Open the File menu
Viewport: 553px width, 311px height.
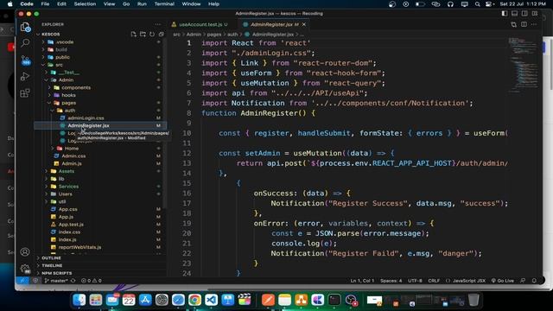[45, 4]
